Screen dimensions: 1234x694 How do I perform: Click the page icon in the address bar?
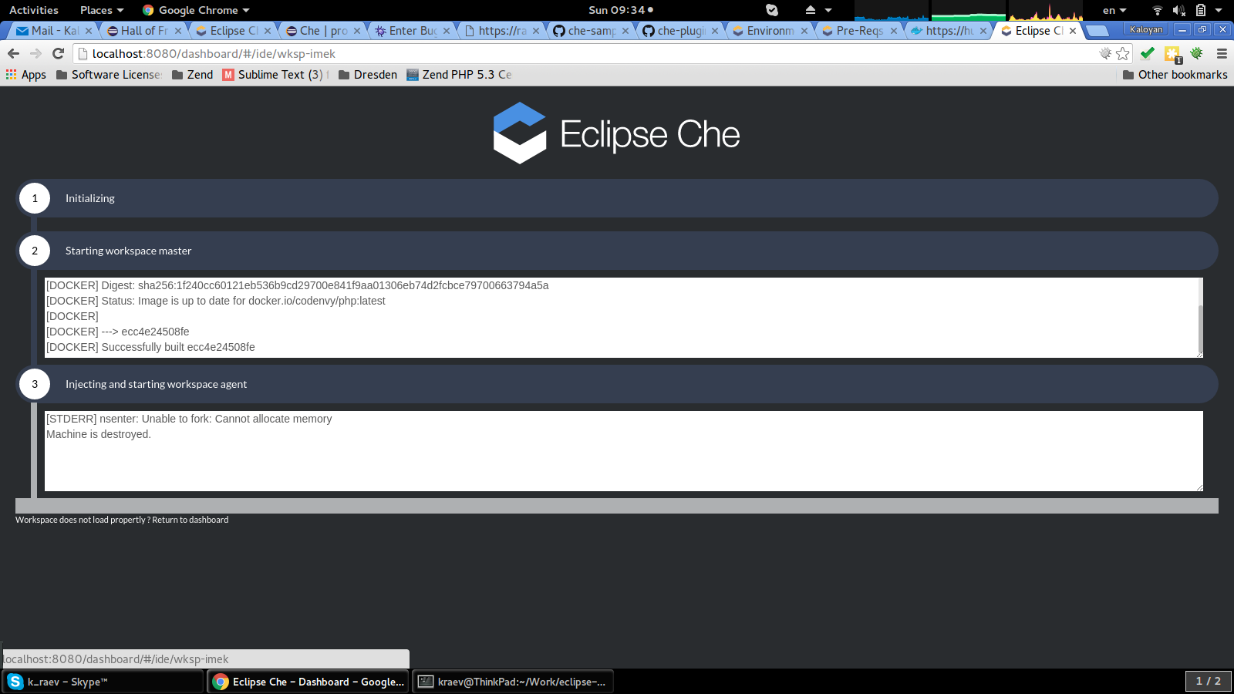83,53
